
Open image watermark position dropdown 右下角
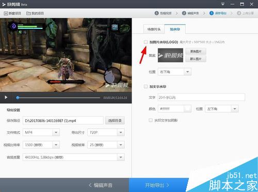[174, 72]
